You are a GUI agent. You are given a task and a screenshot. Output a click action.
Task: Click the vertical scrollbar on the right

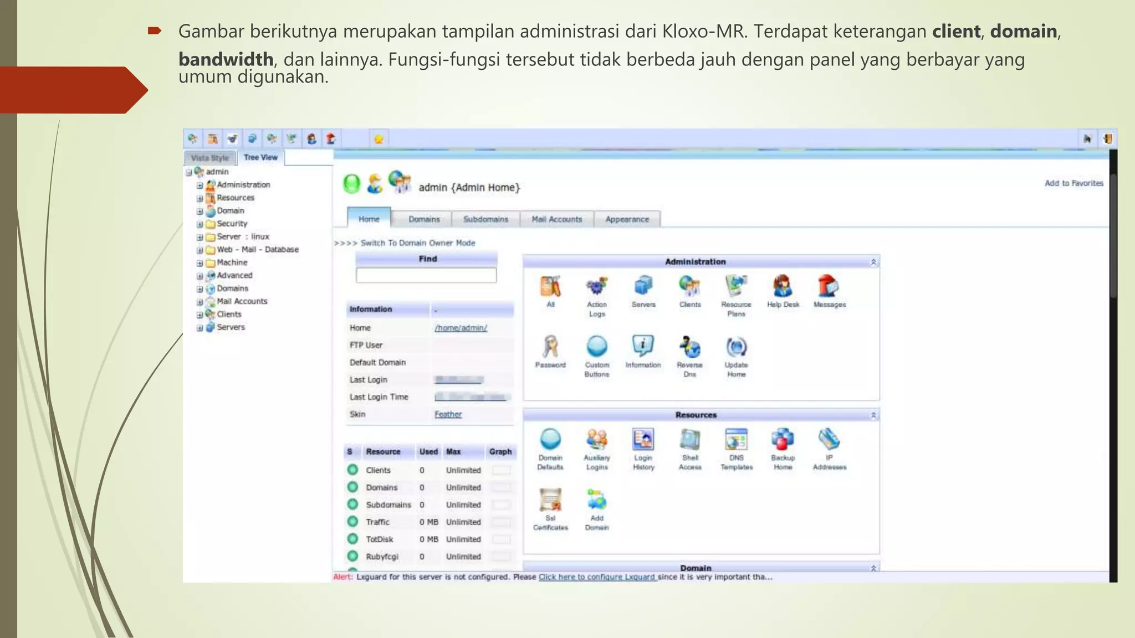pyautogui.click(x=1113, y=236)
